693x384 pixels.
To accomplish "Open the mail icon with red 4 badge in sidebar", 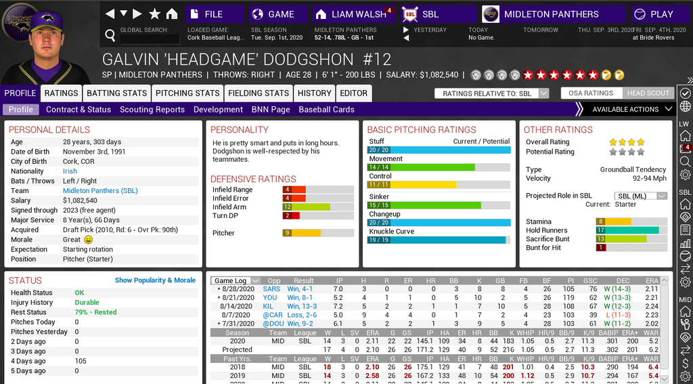I will [x=685, y=148].
